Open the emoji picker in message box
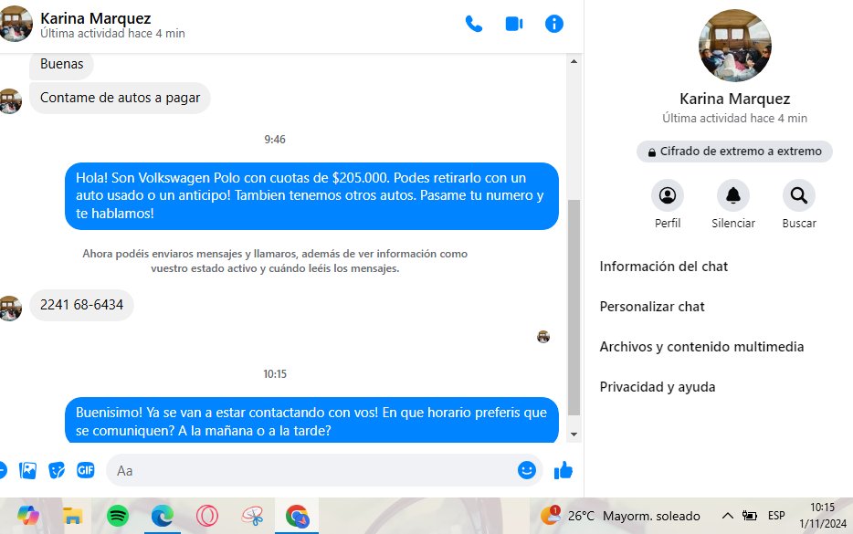The width and height of the screenshot is (853, 534). pyautogui.click(x=526, y=470)
